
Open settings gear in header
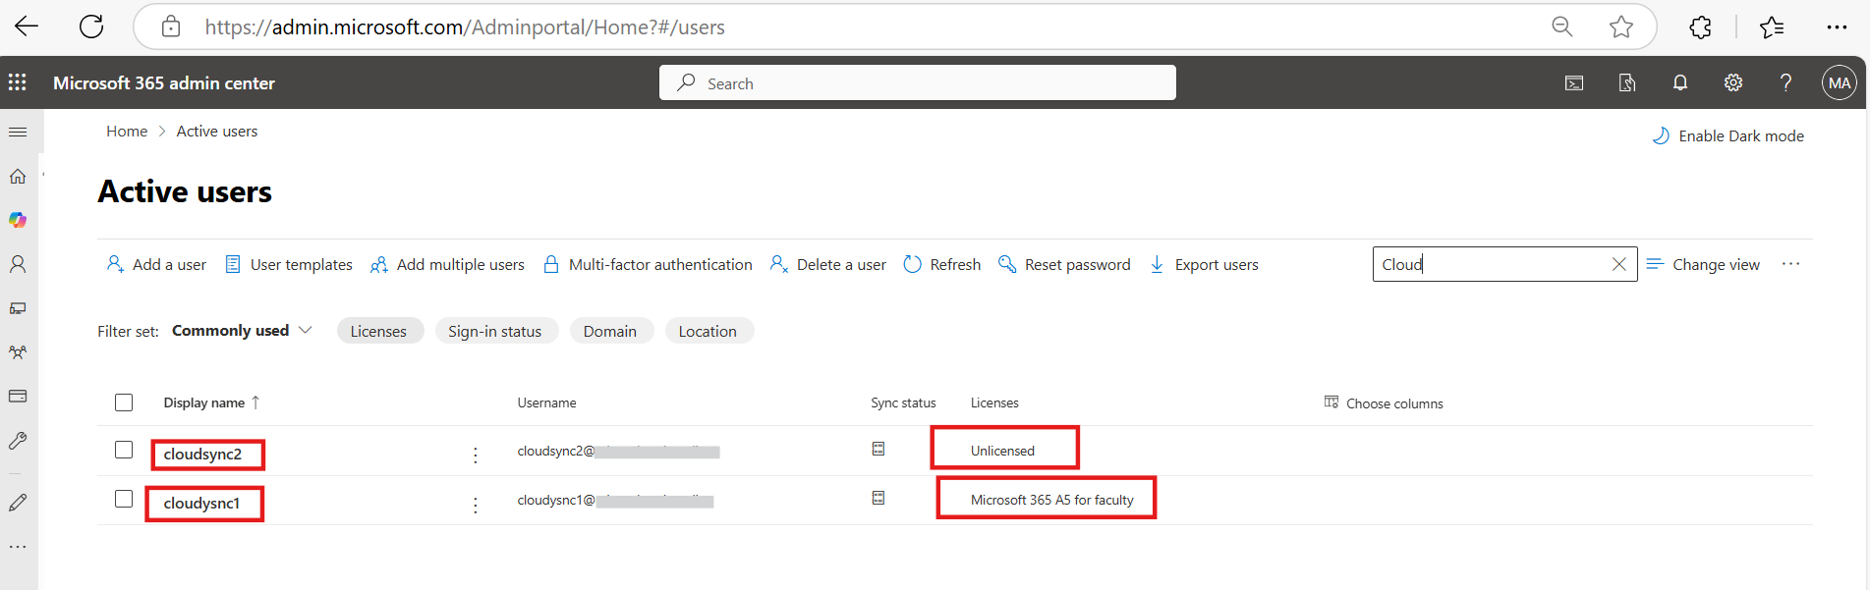click(1733, 82)
